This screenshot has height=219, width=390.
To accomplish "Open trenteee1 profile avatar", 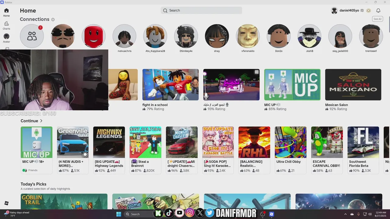I will pos(371,36).
